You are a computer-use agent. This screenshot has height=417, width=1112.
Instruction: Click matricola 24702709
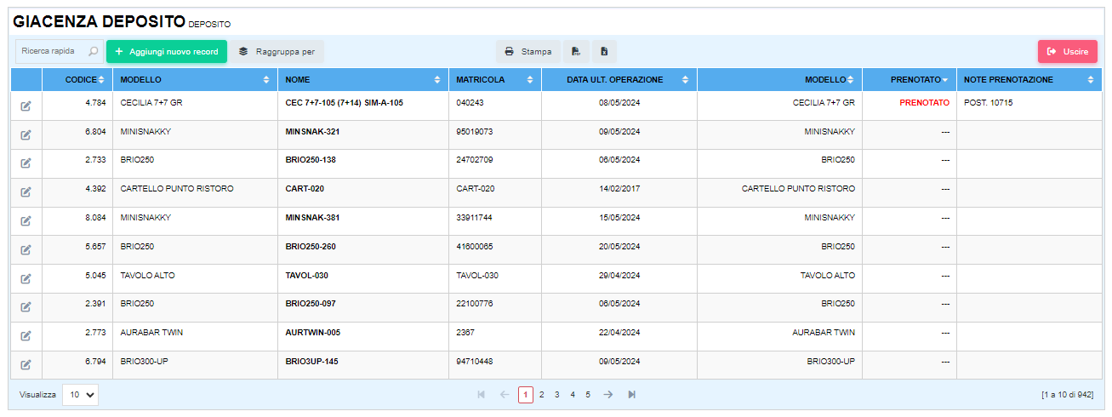pyautogui.click(x=475, y=160)
